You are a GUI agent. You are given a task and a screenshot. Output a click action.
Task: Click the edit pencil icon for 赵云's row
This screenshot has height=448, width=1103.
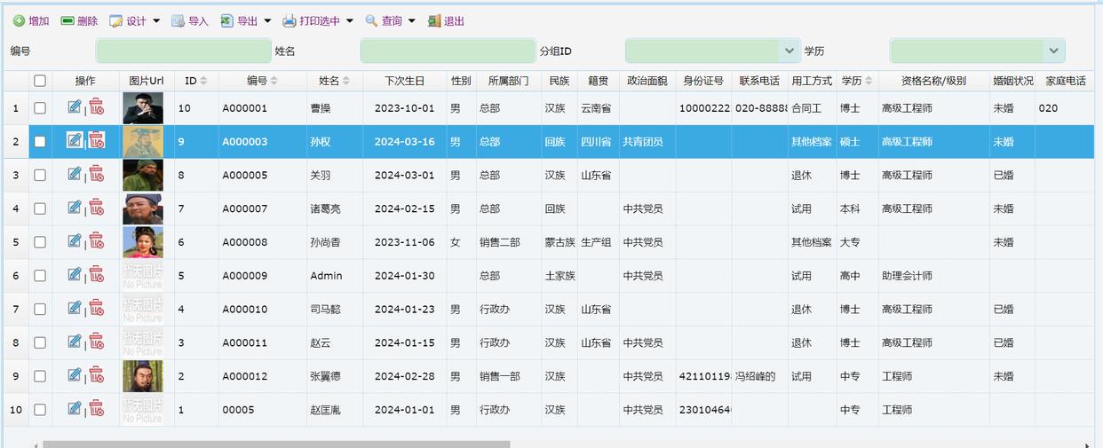click(75, 342)
